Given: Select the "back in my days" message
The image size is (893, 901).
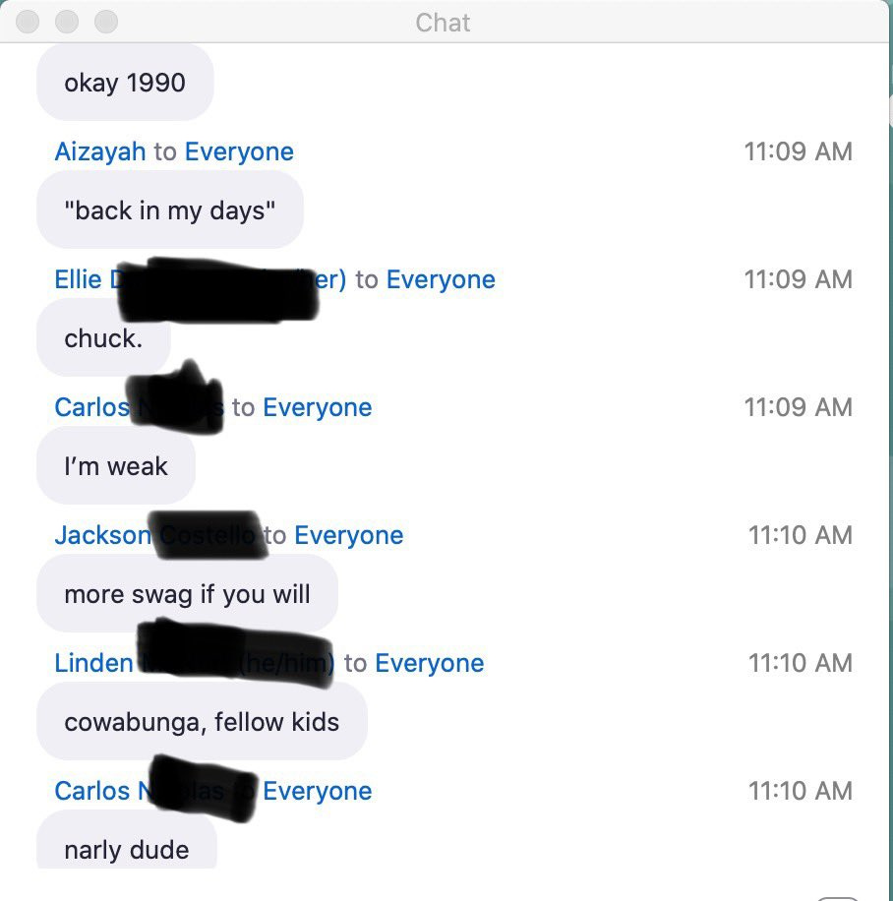Looking at the screenshot, I should pyautogui.click(x=170, y=210).
